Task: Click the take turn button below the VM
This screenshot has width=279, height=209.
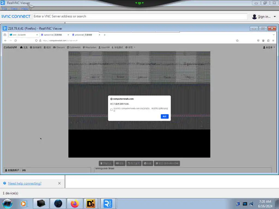Action: coord(106,163)
